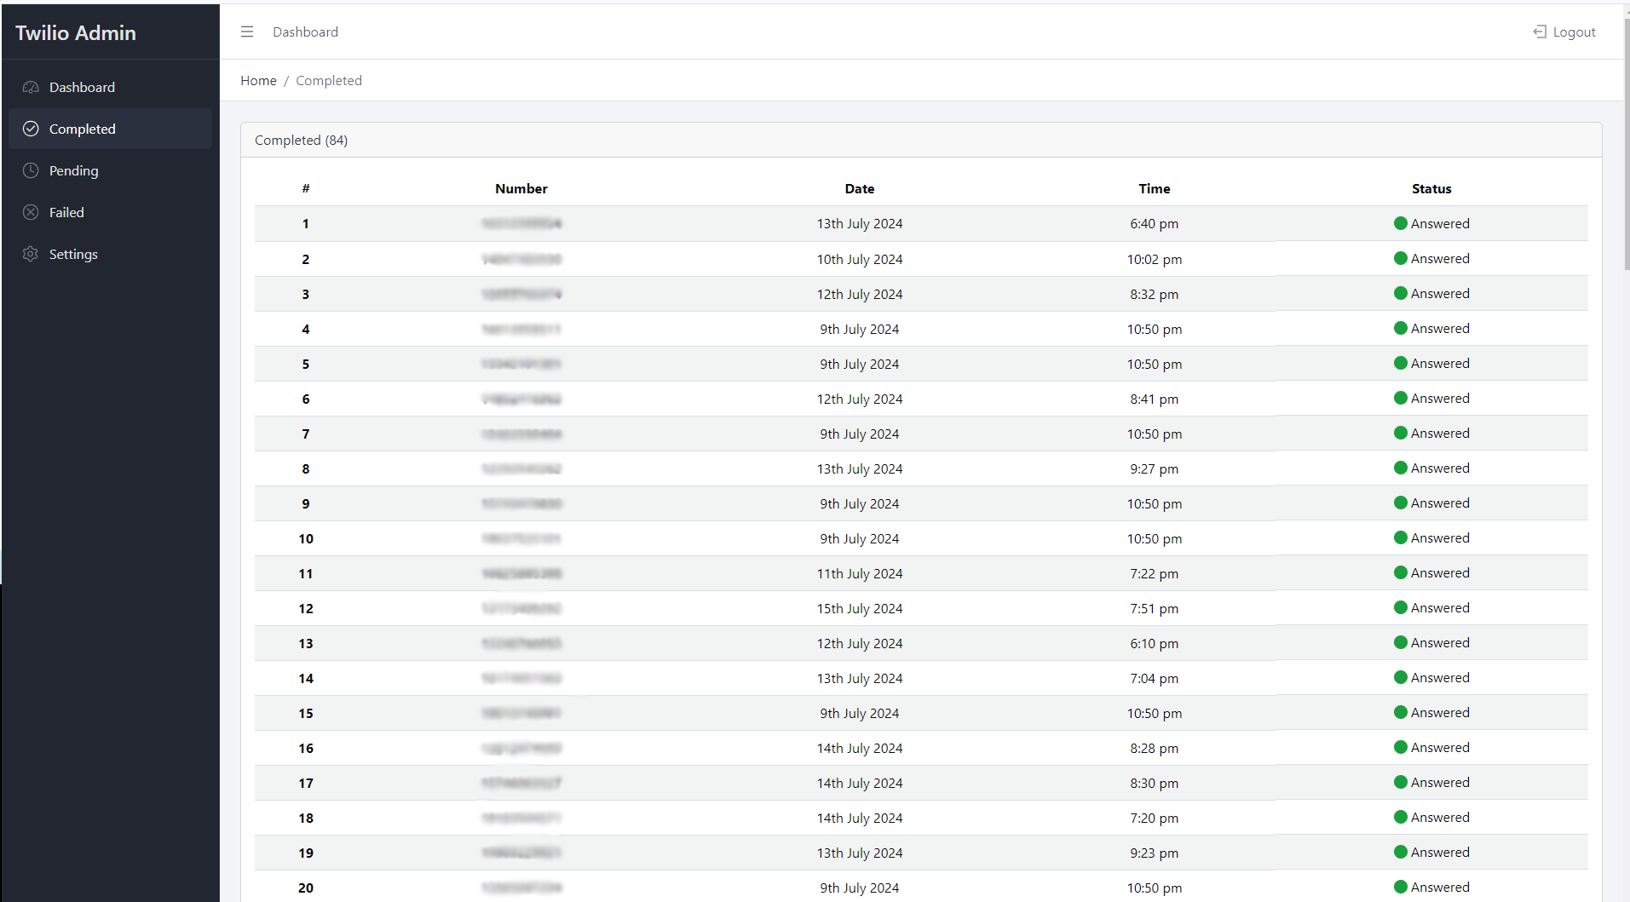Click the row number 10 cell
The height and width of the screenshot is (902, 1630).
tap(306, 538)
